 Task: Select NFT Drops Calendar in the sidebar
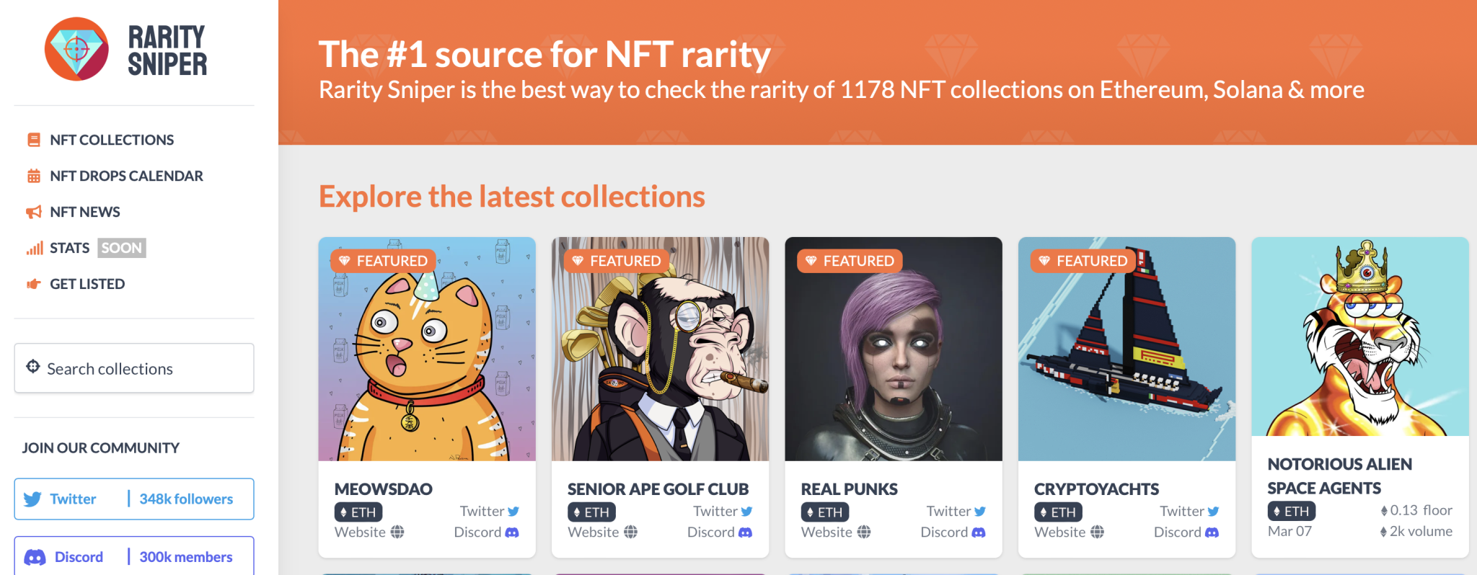[126, 175]
